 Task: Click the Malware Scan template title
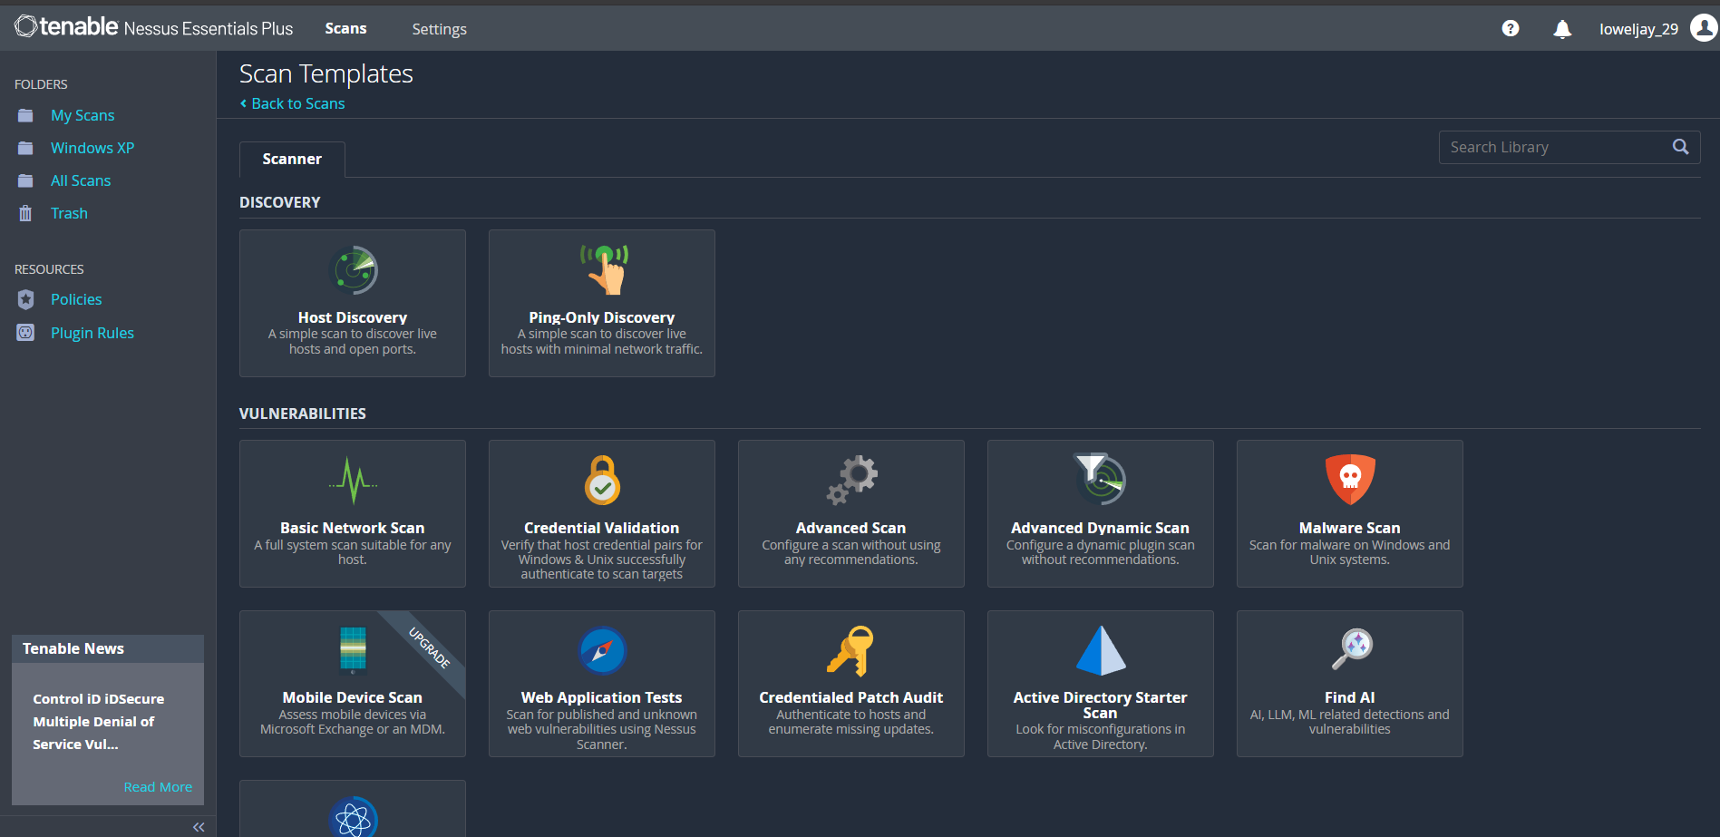tap(1350, 528)
